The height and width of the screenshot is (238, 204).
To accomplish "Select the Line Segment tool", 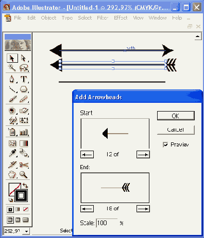I will pos(12,89).
